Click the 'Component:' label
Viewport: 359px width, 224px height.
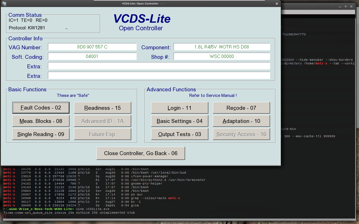[x=156, y=48]
